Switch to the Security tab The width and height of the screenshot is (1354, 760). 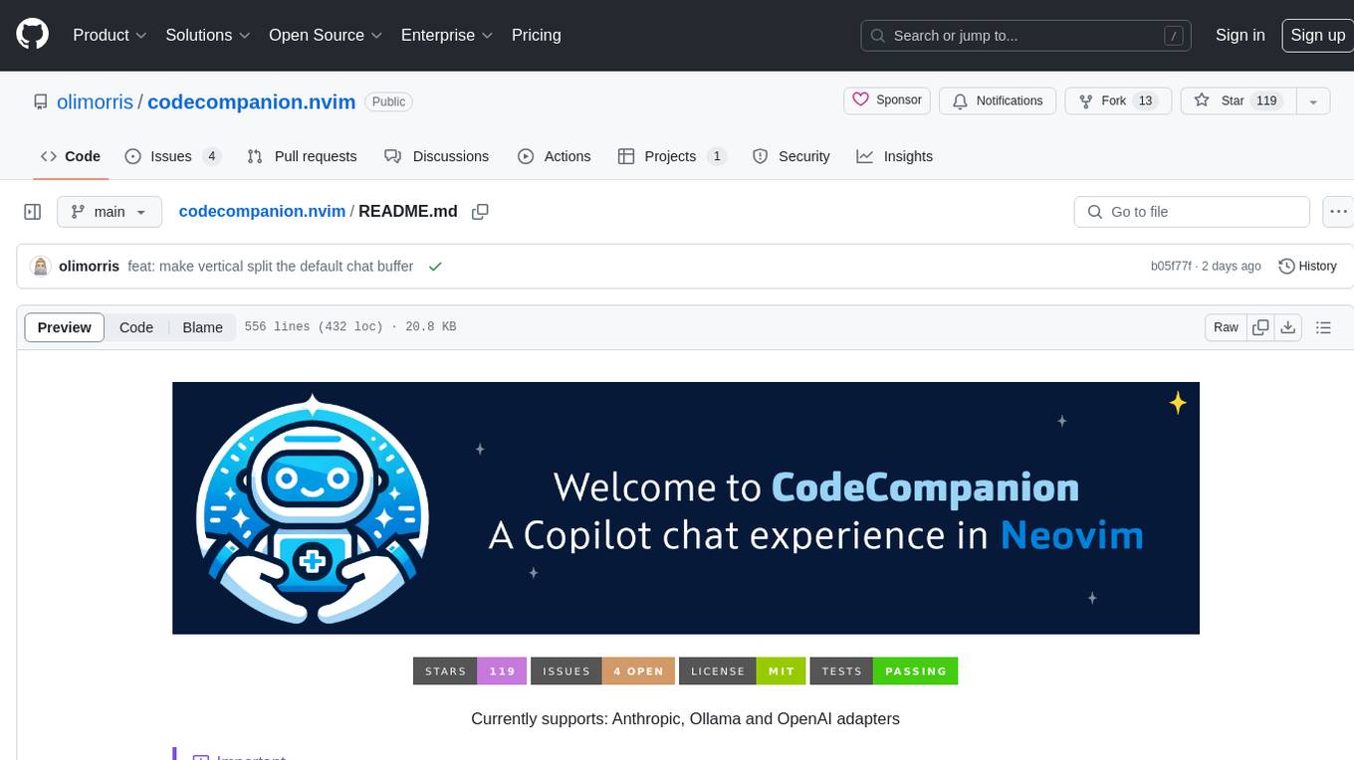[x=791, y=156]
